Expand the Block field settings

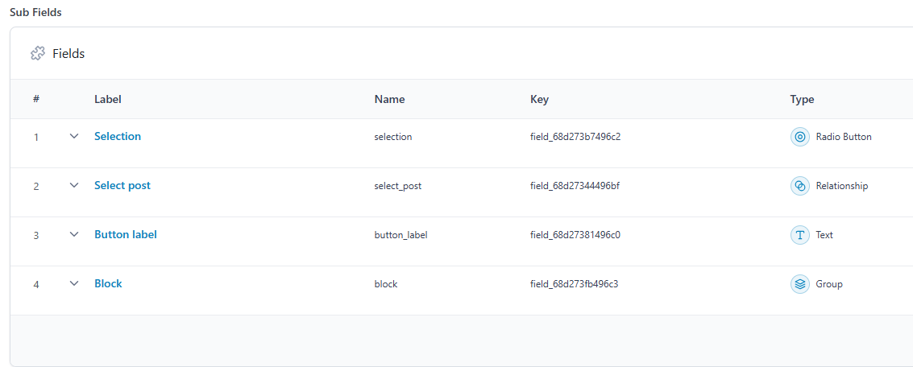(x=74, y=284)
